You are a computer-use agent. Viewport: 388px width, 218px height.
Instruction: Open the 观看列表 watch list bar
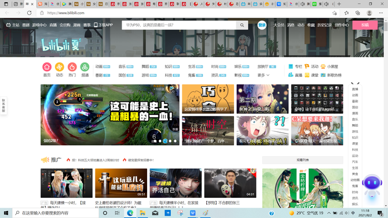point(303,160)
